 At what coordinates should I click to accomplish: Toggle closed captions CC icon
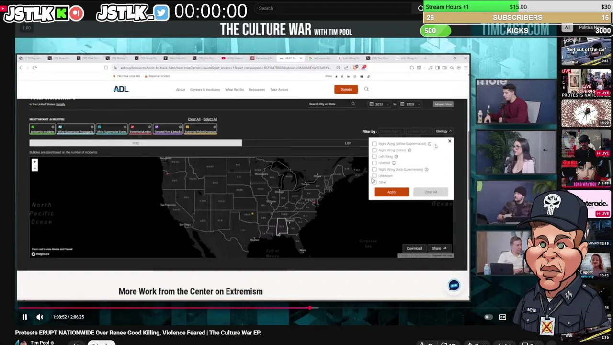pos(502,317)
